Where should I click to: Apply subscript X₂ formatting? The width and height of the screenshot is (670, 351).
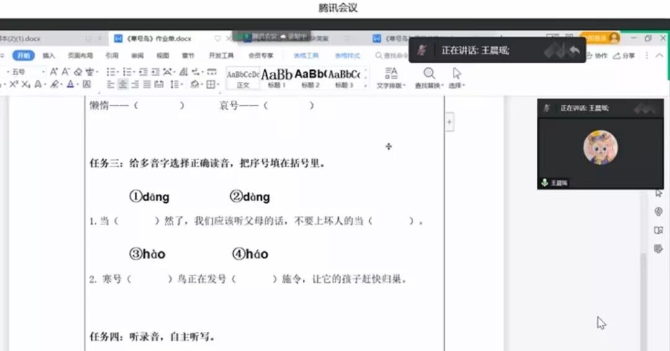point(25,84)
